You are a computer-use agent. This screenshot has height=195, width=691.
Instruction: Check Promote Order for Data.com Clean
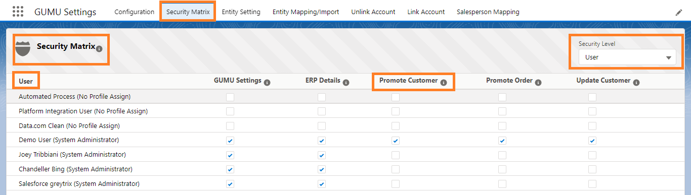[x=502, y=126]
